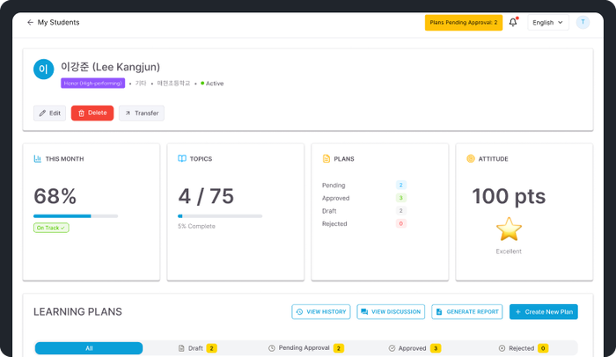Screen dimensions: 616x357
Task: Click the Topics book icon
Action: click(182, 159)
